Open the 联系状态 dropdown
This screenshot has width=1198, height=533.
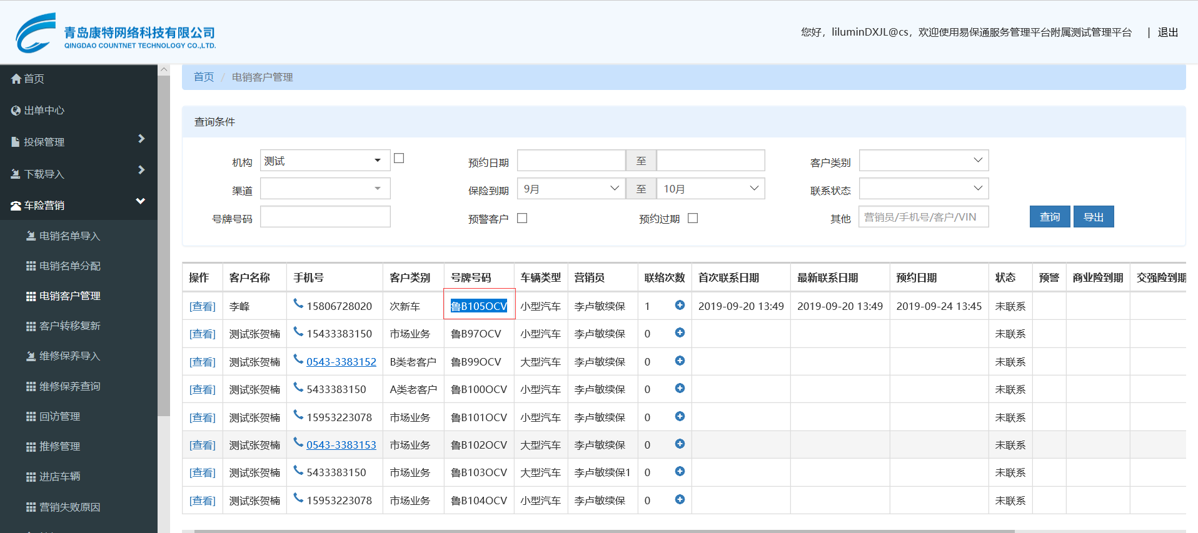click(924, 189)
